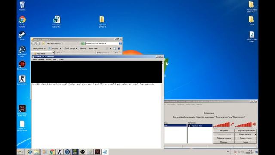Select the folder icon in desktop center
Screen dimensions: 275x155
(x=102, y=22)
